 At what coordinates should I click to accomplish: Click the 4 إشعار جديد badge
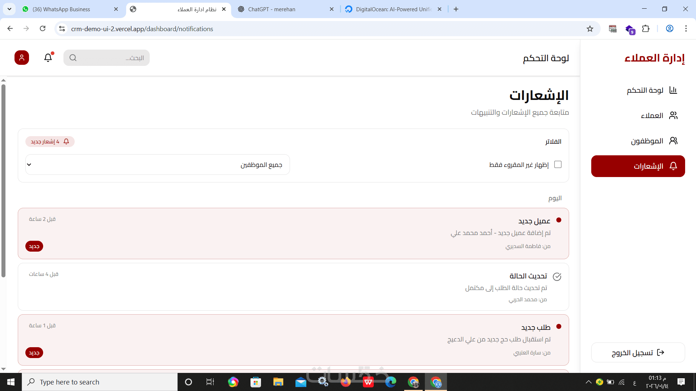(x=50, y=142)
